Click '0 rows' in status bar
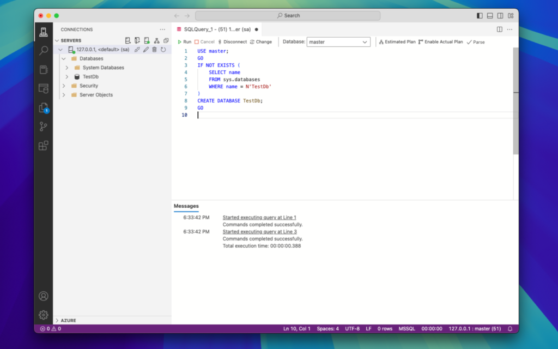558x349 pixels. (x=385, y=329)
